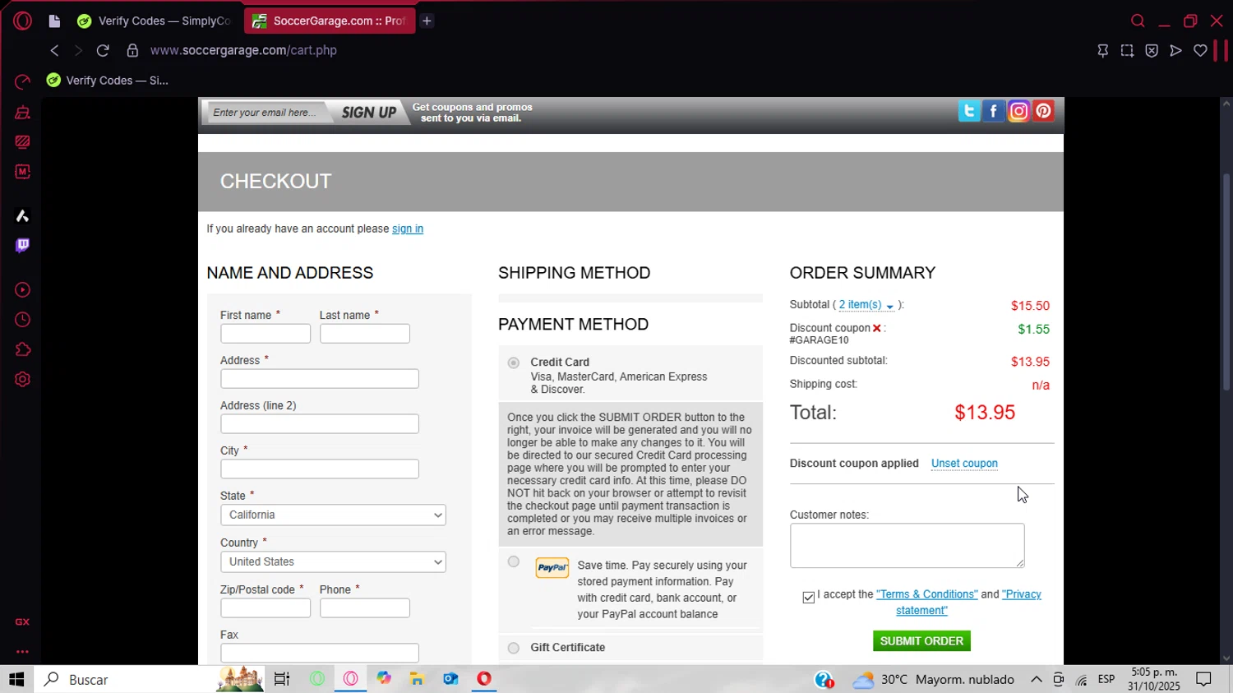Click Customer notes text area
Screen dimensions: 1233x693
[907, 546]
